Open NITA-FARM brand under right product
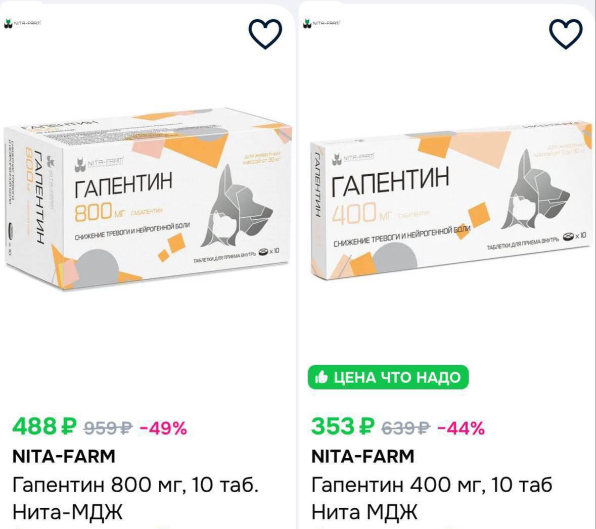 362,456
